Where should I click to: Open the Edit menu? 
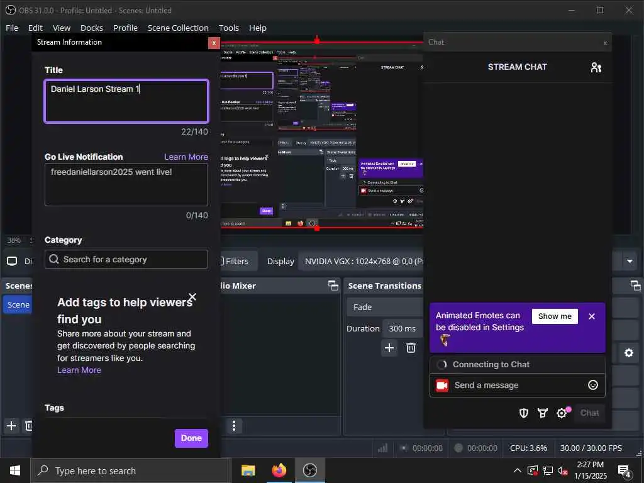tap(35, 28)
